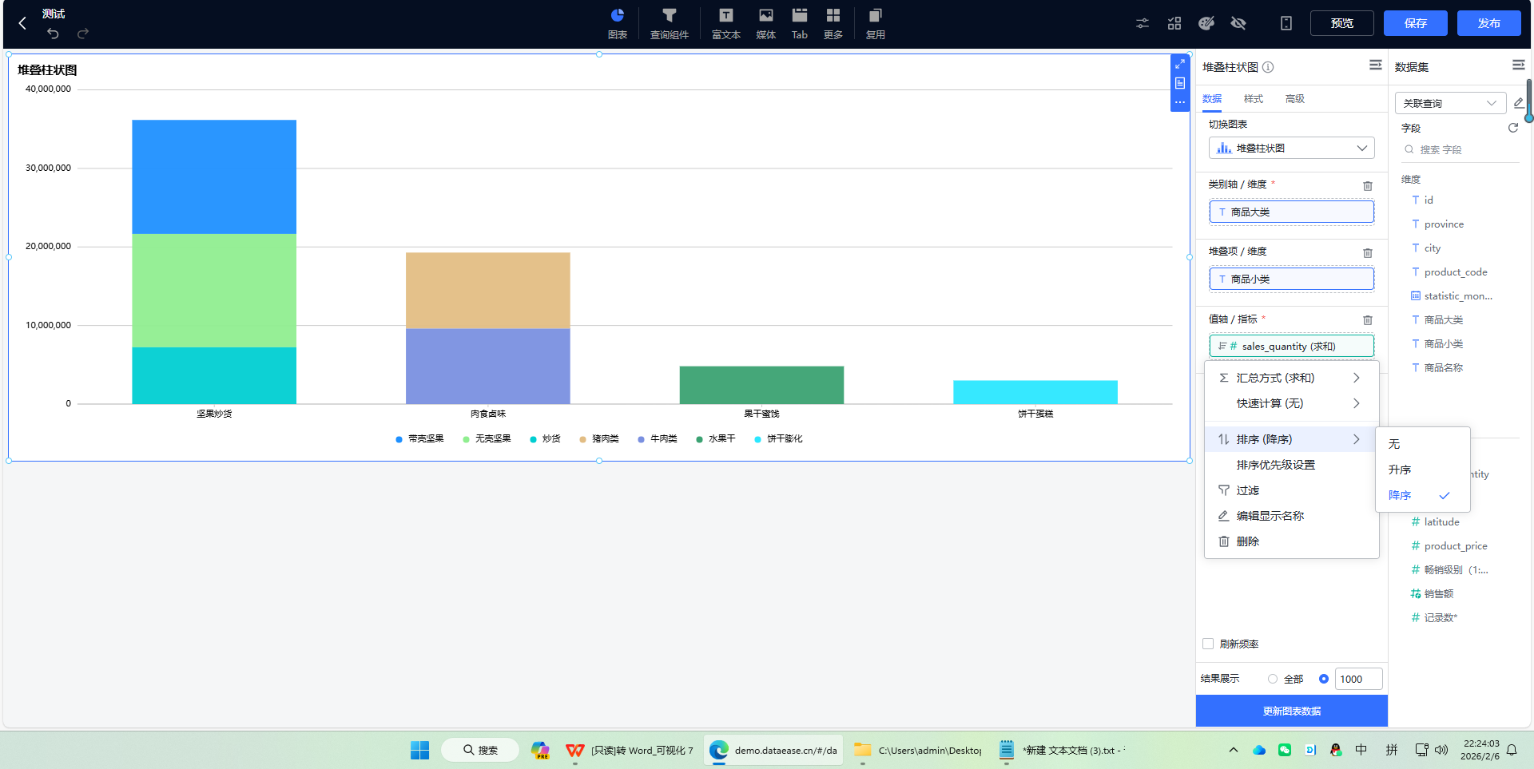Toggle 带壳坚果 legend item
This screenshot has width=1534, height=769.
click(419, 438)
